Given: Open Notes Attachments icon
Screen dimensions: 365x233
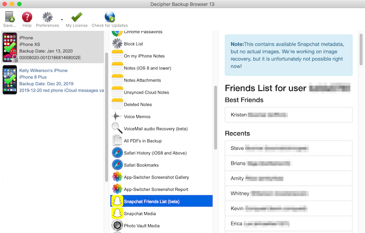Looking at the screenshot, I should (x=117, y=80).
